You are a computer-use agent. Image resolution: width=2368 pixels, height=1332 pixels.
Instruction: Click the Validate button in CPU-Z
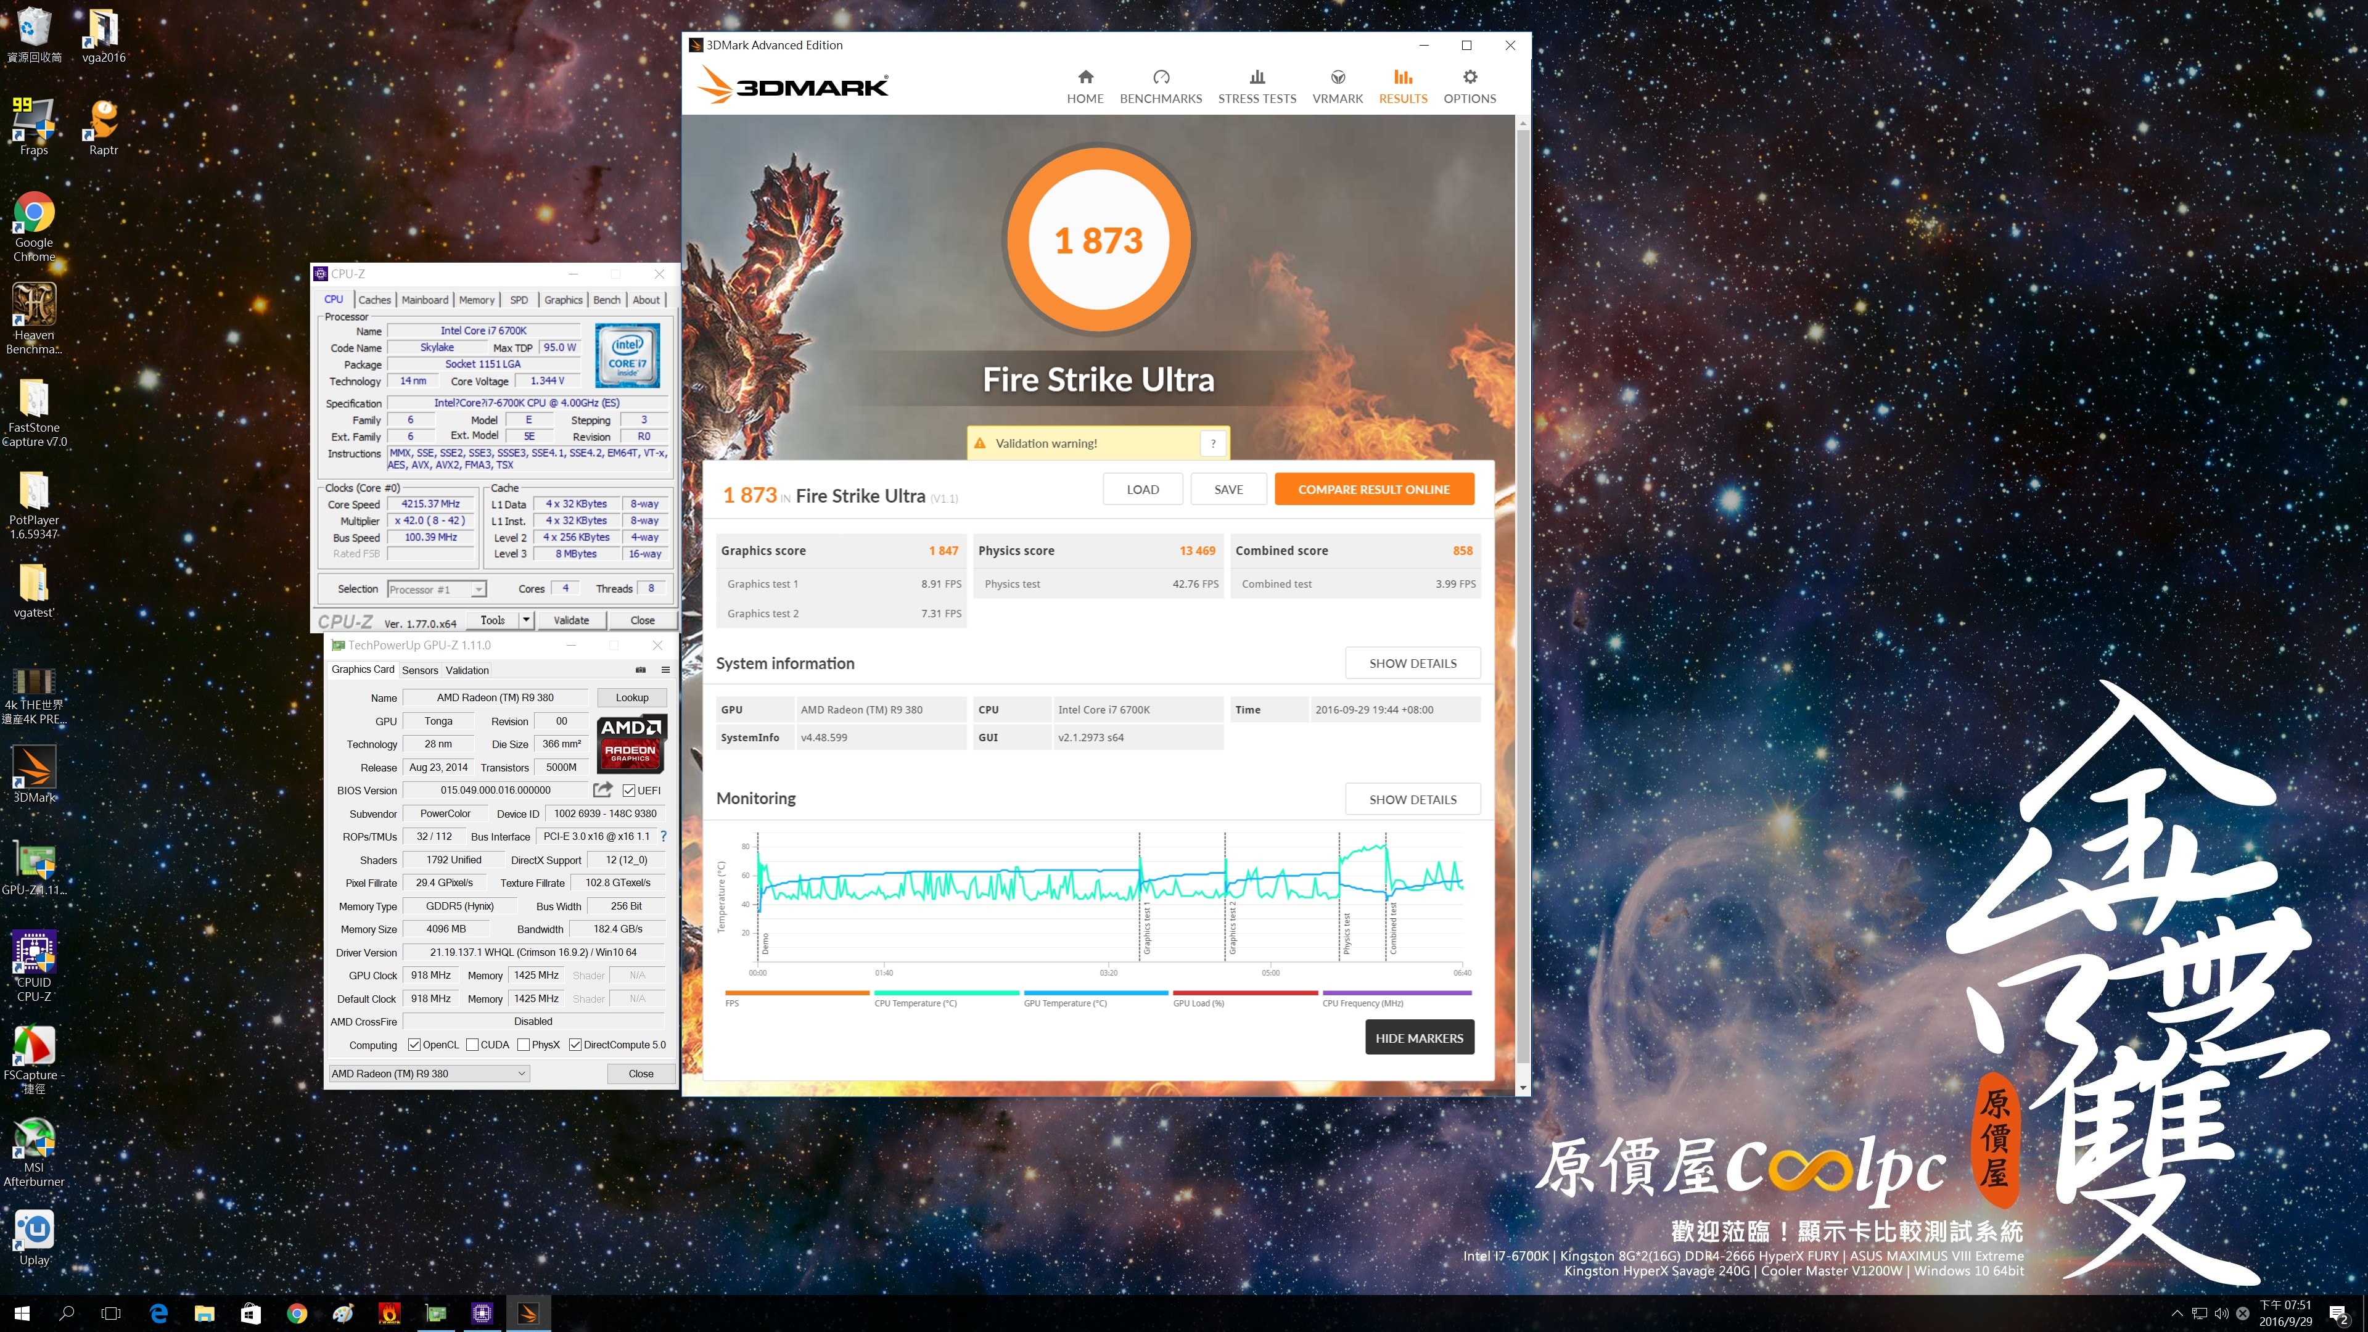click(x=571, y=620)
